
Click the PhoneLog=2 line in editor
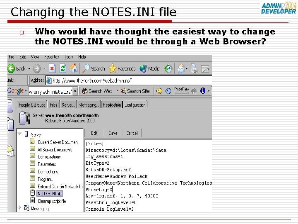99,190
